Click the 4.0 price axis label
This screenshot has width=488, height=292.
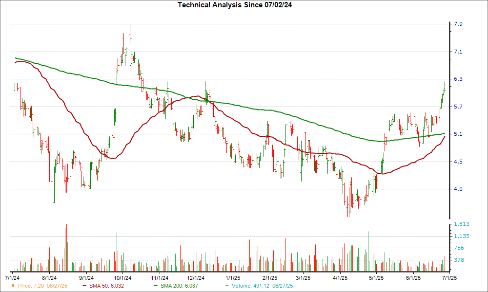[458, 189]
